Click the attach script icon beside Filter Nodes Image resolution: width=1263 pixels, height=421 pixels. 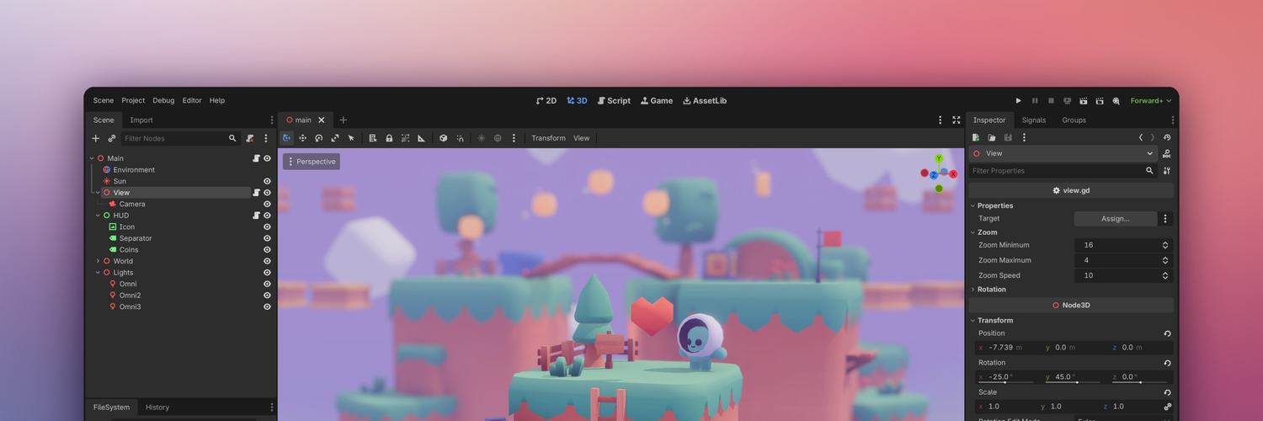[x=250, y=138]
